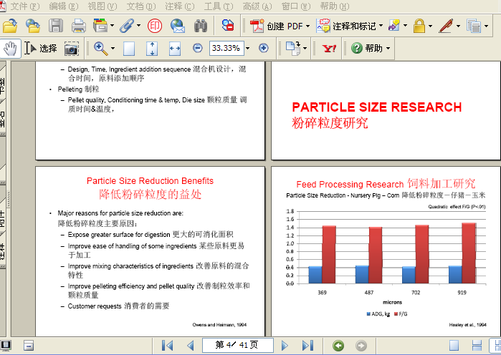The height and width of the screenshot is (355, 501).
Task: Click the Save floppy disk icon
Action: (55, 26)
